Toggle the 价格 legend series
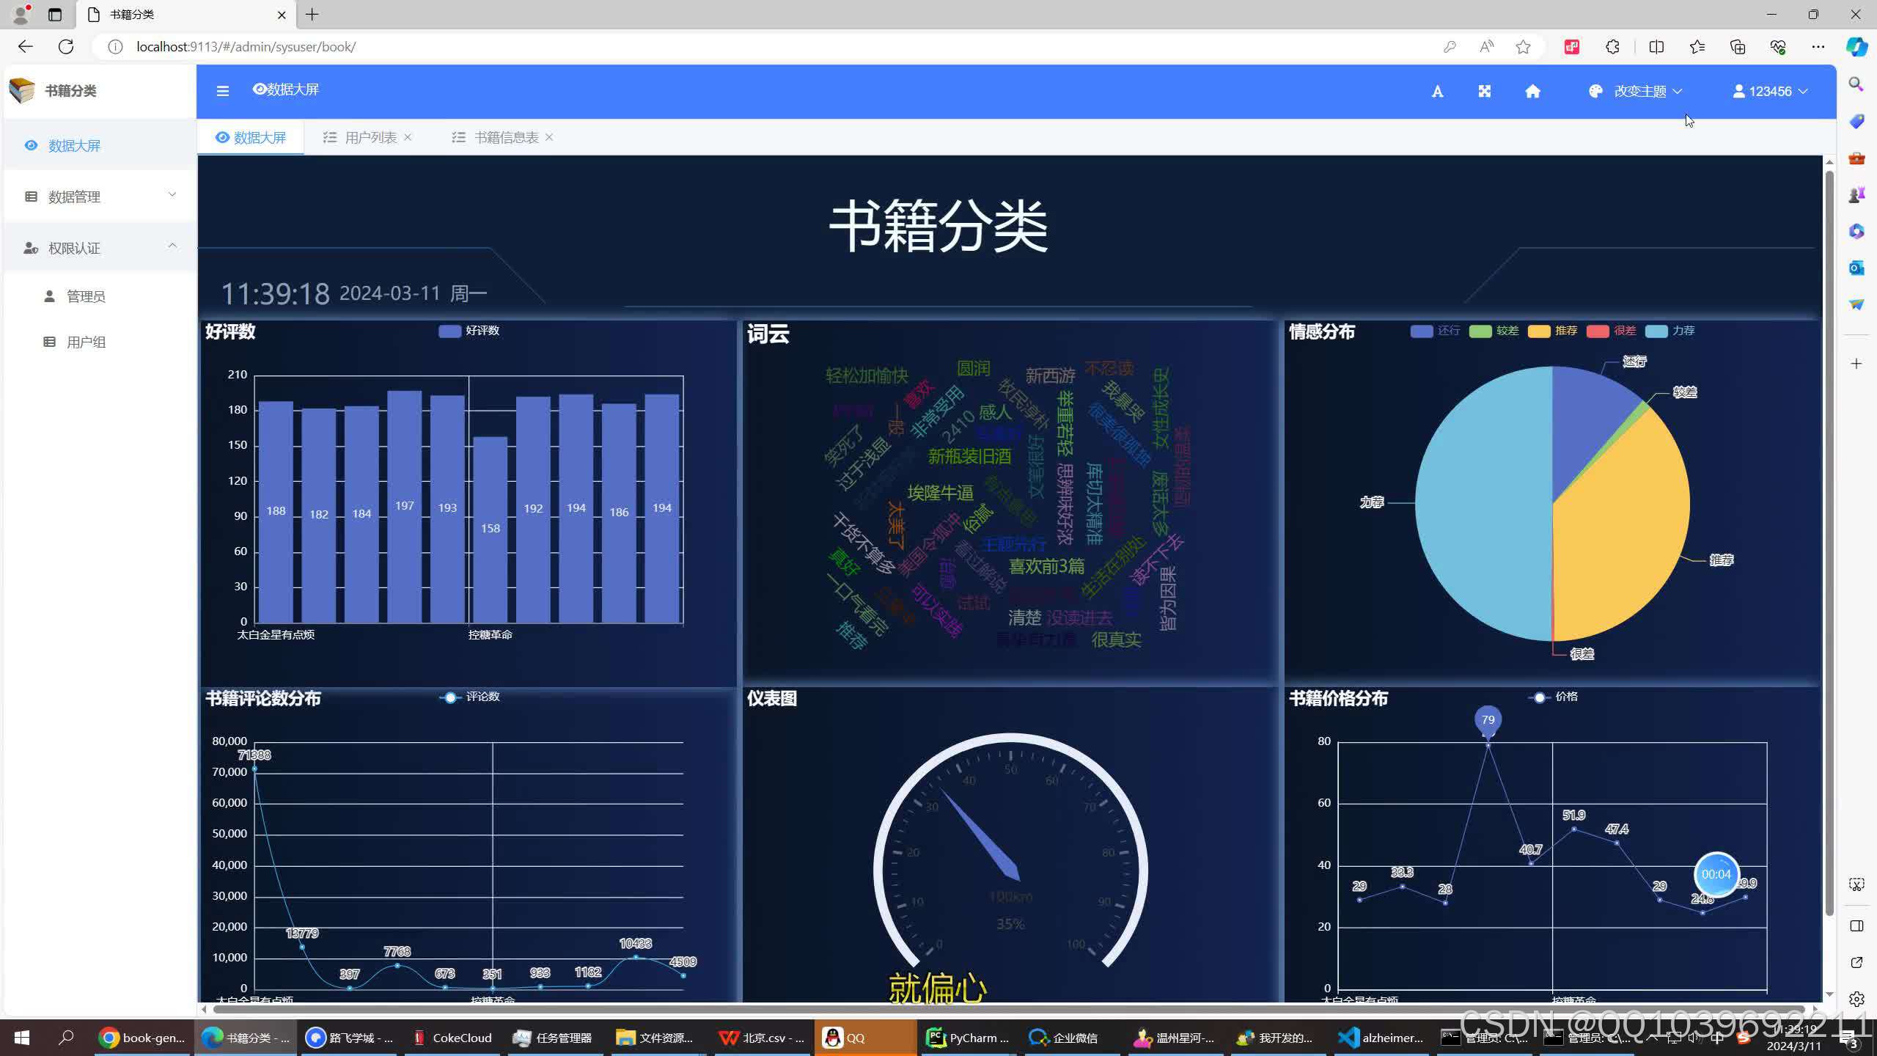1877x1056 pixels. (1553, 697)
